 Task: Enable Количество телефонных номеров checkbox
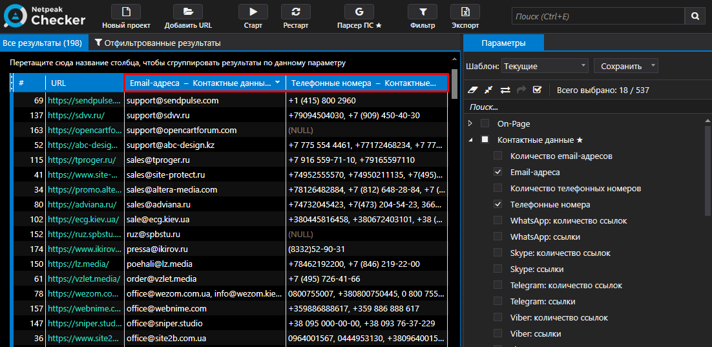498,188
